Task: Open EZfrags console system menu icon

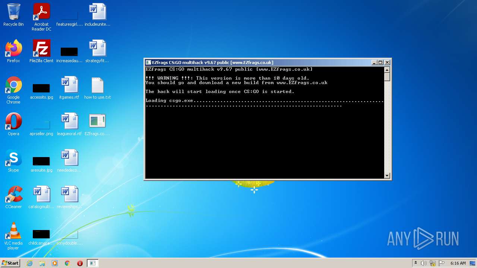Action: [x=148, y=63]
